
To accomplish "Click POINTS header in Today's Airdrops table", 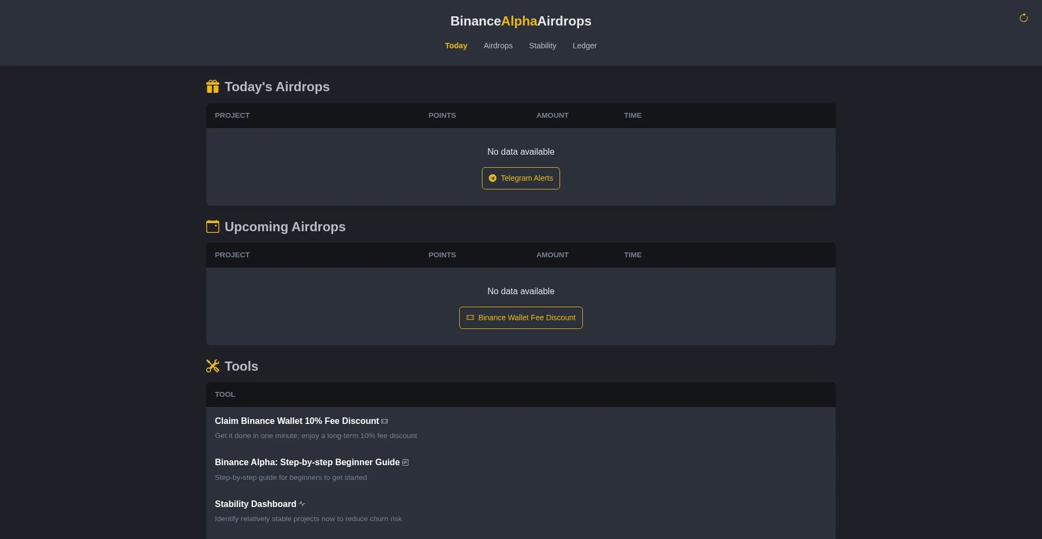I will pos(442,116).
